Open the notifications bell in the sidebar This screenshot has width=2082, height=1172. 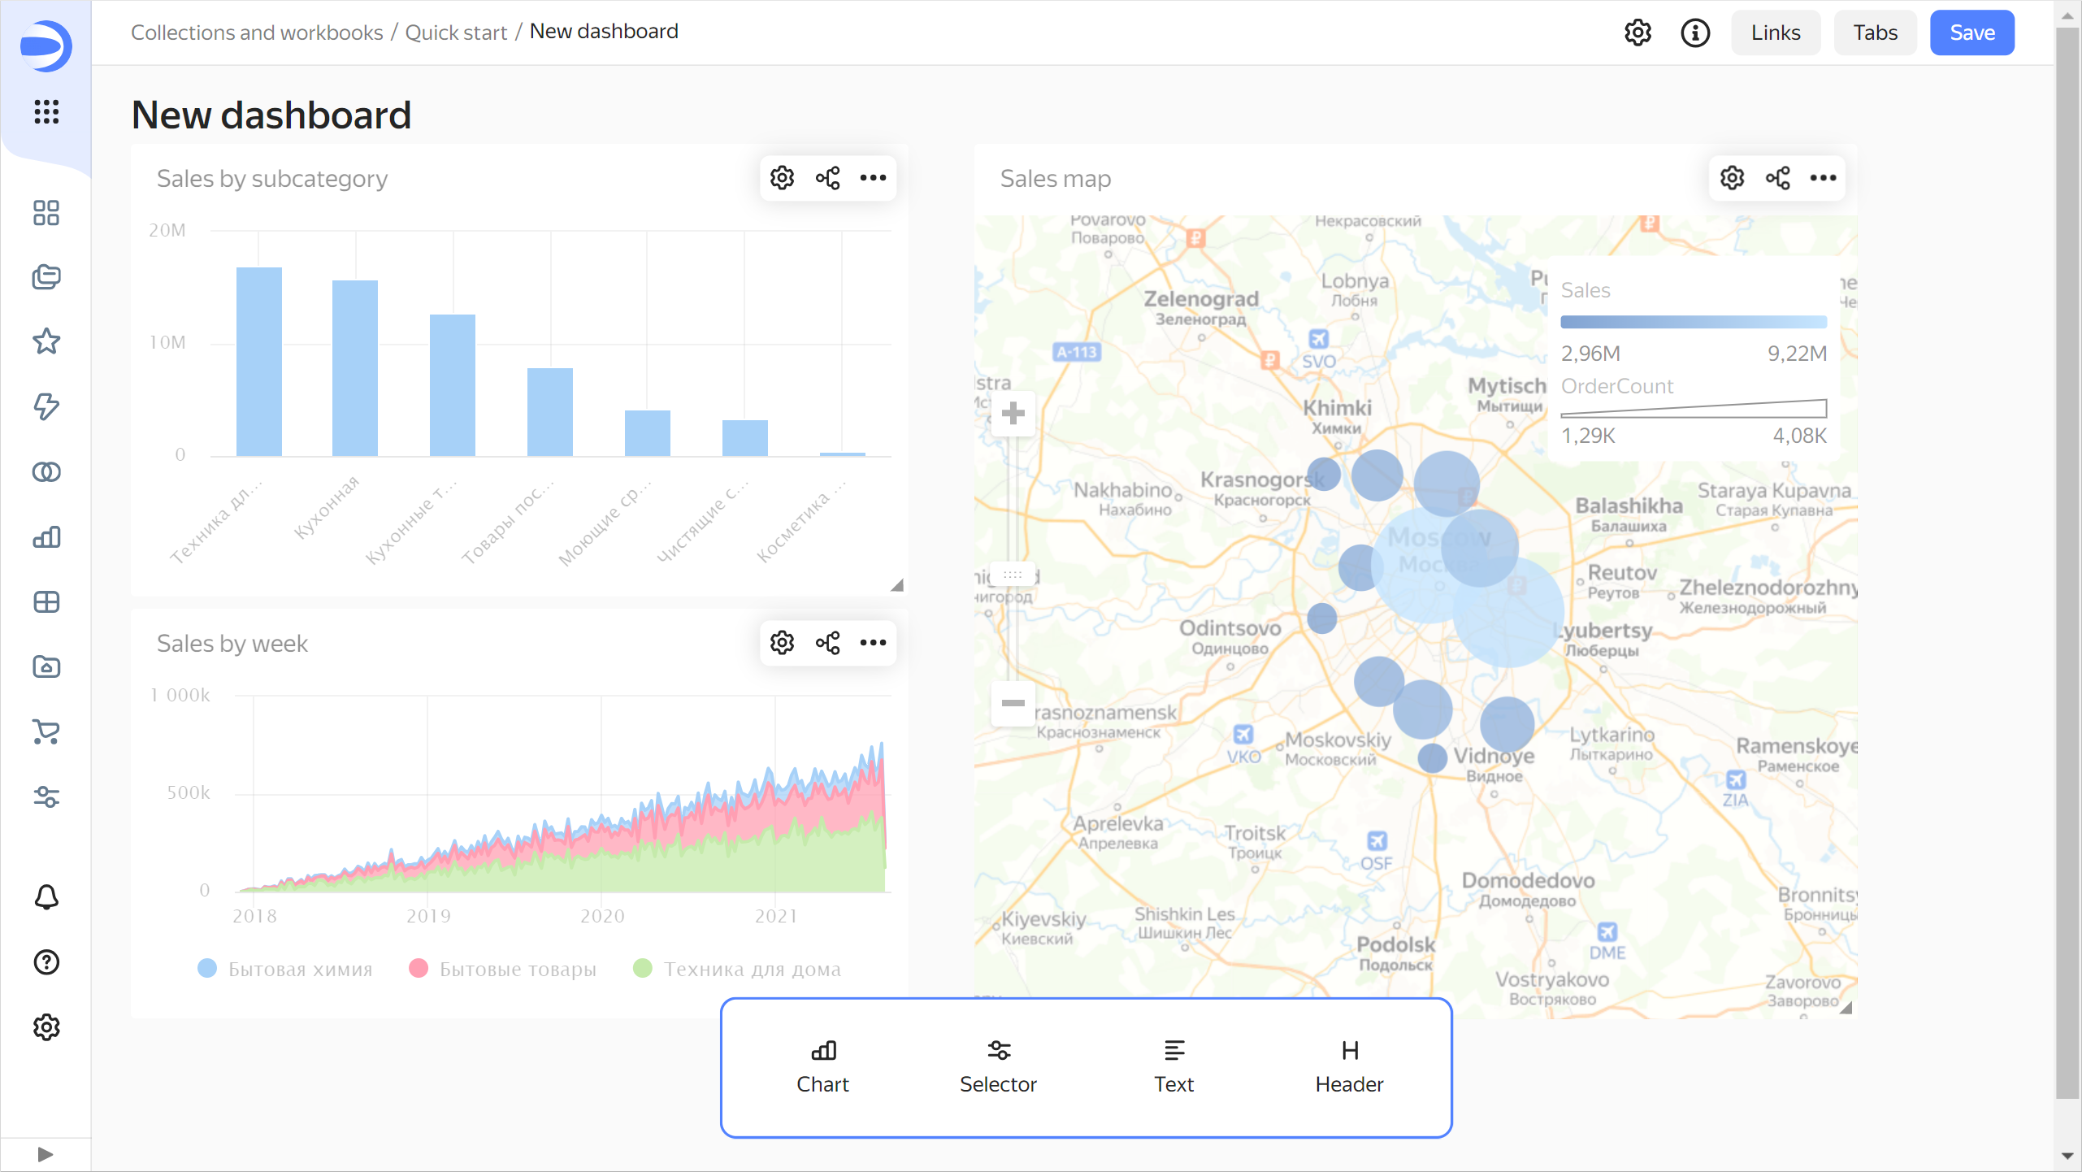pos(46,896)
